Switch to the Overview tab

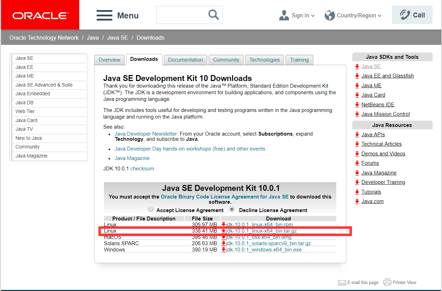point(109,60)
